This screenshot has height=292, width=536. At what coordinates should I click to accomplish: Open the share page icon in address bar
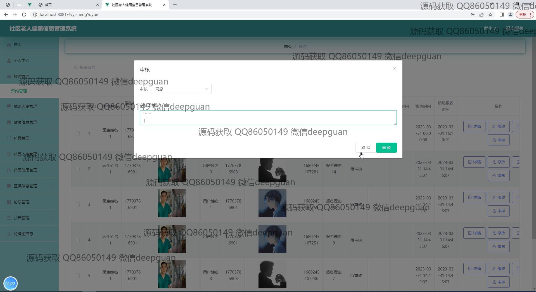coord(481,15)
